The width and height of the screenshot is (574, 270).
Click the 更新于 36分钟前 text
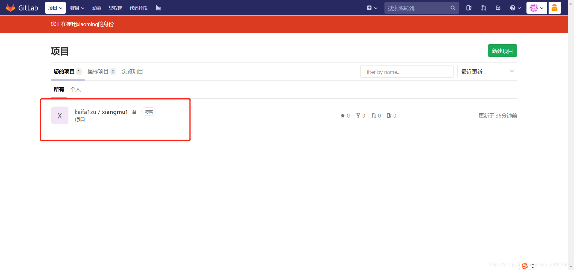498,116
